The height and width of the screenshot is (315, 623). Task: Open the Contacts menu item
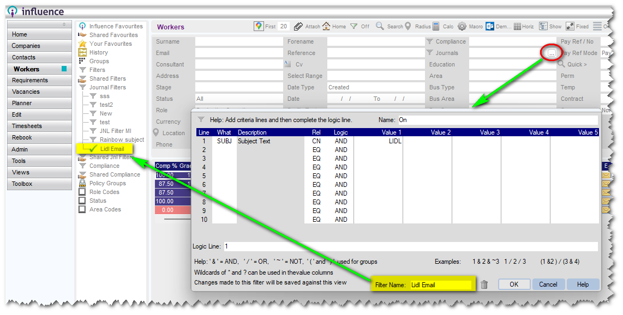click(39, 58)
